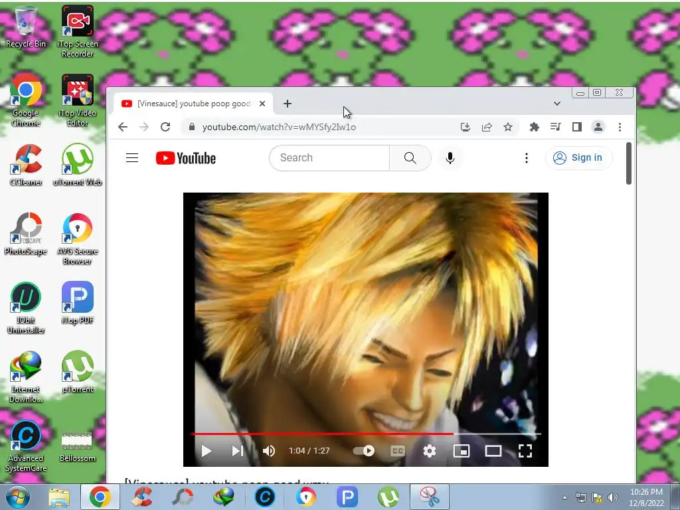Viewport: 680px width, 510px height.
Task: Toggle theater mode
Action: coord(493,451)
